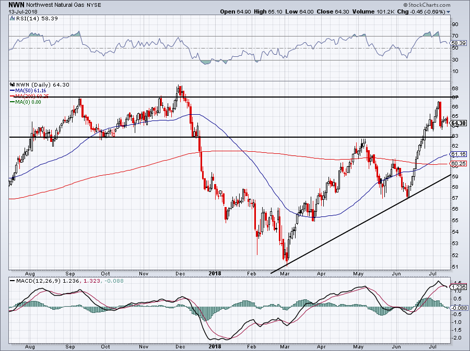Click the RSI(14) 58.39 label
This screenshot has height=351, width=470.
click(37, 19)
